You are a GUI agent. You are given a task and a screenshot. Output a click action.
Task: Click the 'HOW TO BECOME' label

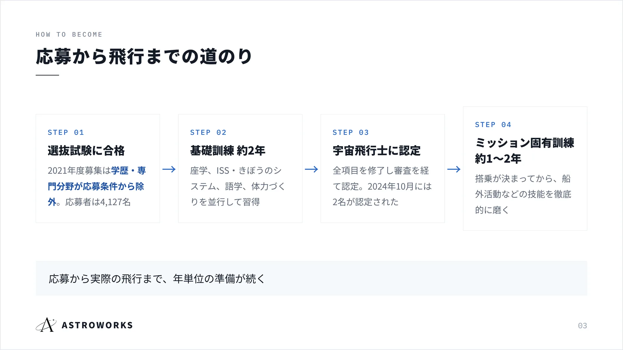[69, 34]
